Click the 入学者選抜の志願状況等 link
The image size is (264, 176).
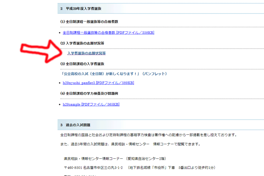[x=86, y=54]
